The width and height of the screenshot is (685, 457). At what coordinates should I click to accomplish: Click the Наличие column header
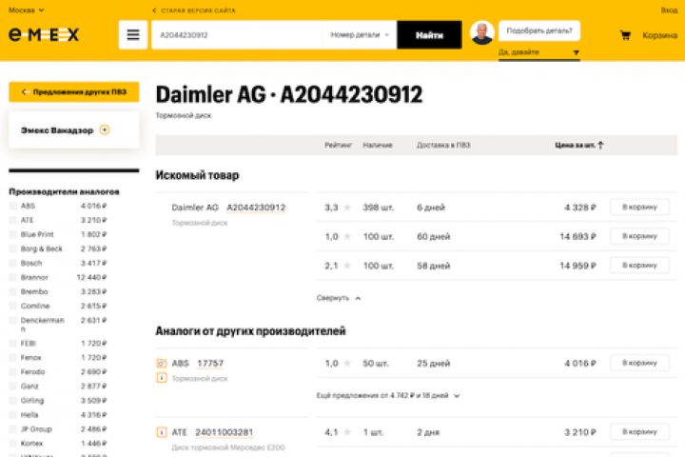(x=378, y=145)
